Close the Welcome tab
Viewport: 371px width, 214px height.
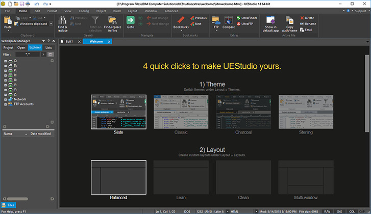[x=109, y=42]
